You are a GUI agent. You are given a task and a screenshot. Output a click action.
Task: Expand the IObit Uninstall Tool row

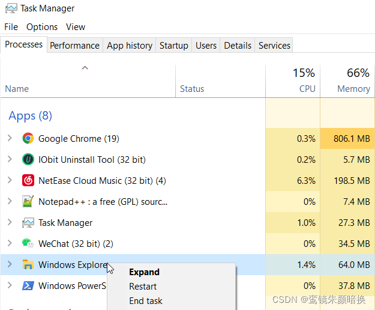[10, 159]
